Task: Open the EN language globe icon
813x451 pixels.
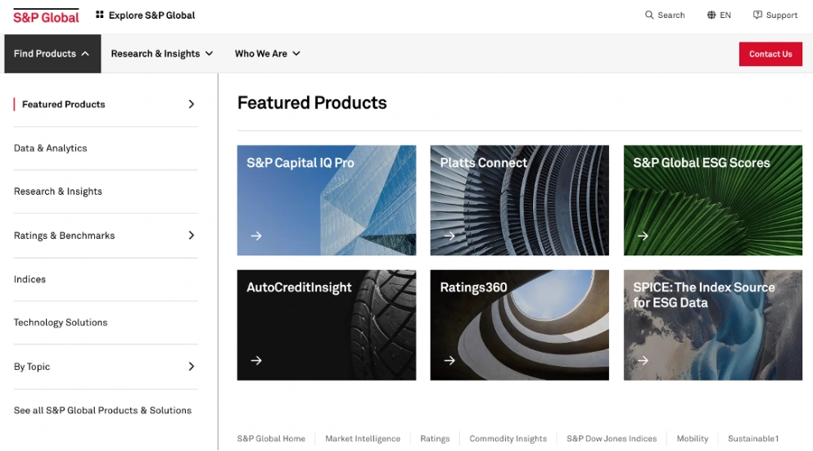Action: pyautogui.click(x=711, y=15)
